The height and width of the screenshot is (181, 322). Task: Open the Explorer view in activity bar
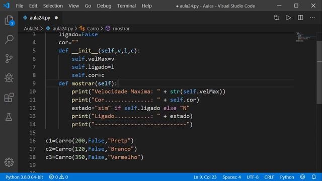[9, 20]
